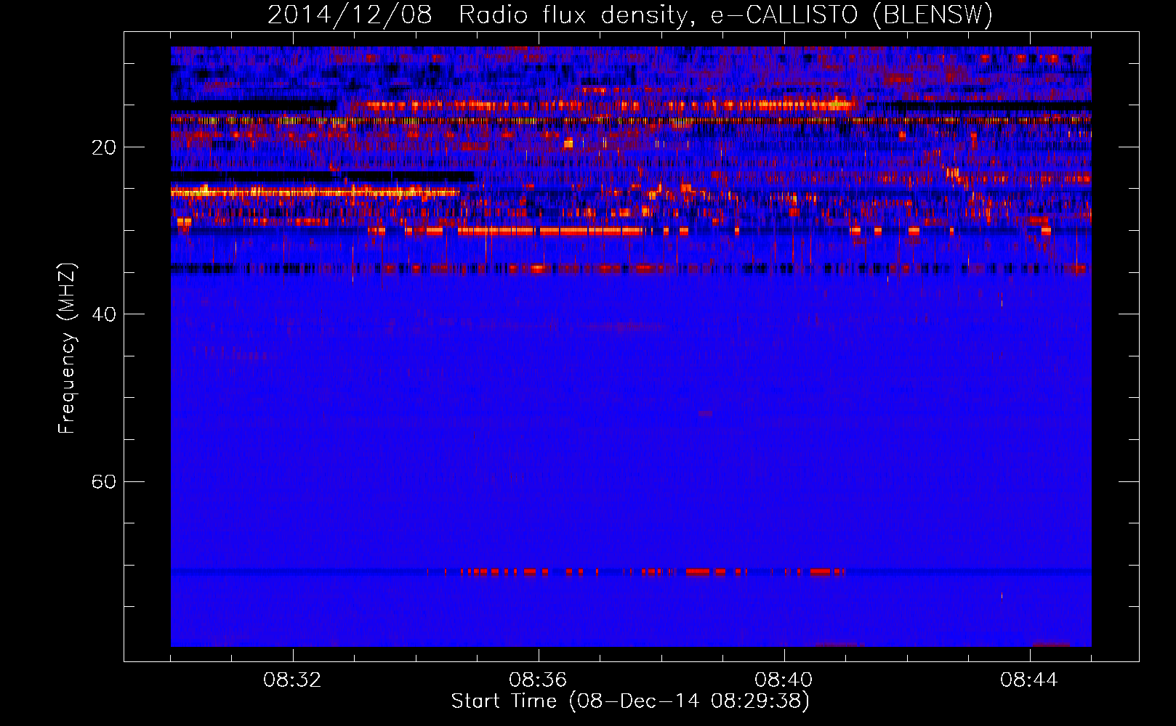1176x726 pixels.
Task: Click the 'Frequency (MHZ)' axis label
Action: (67, 348)
